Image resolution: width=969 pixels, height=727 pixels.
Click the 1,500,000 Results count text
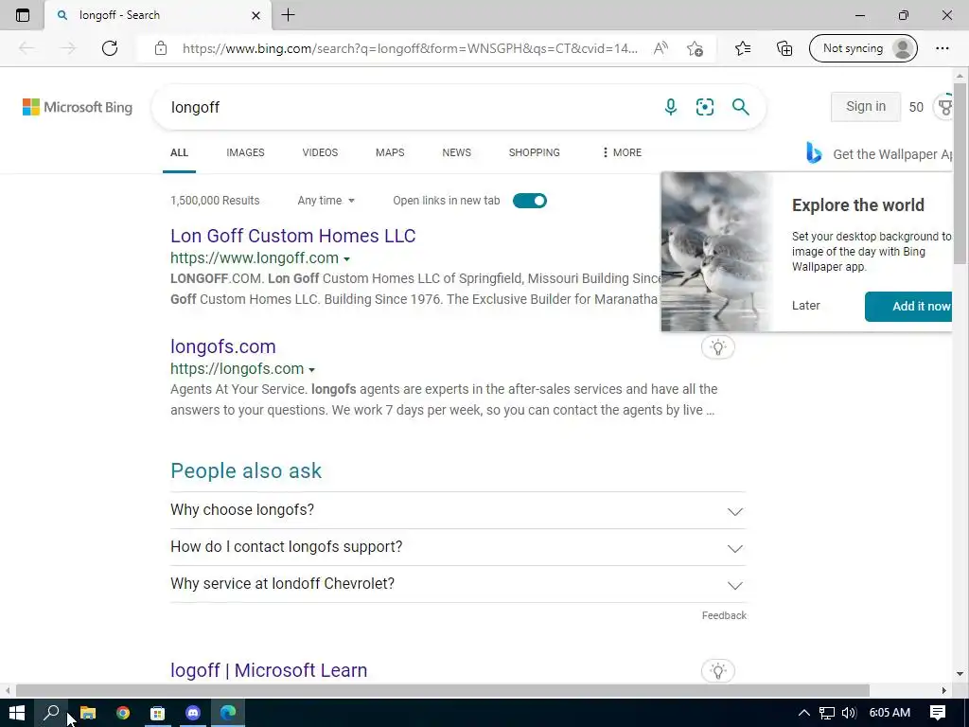coord(215,201)
